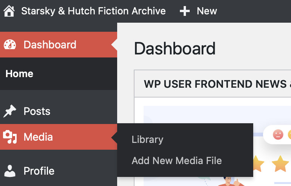Image resolution: width=291 pixels, height=186 pixels.
Task: Click the yellow face emoji at edge
Action: point(289,135)
